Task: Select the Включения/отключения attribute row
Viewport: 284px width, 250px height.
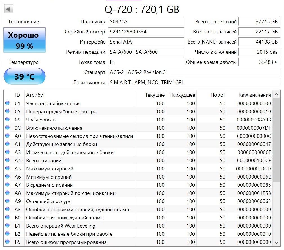Action: tap(138, 128)
